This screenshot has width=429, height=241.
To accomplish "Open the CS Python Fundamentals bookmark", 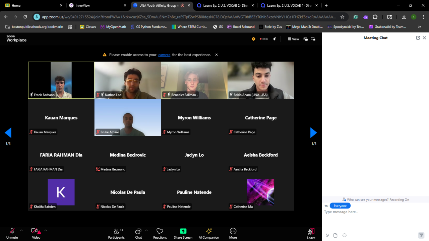I will pyautogui.click(x=149, y=27).
